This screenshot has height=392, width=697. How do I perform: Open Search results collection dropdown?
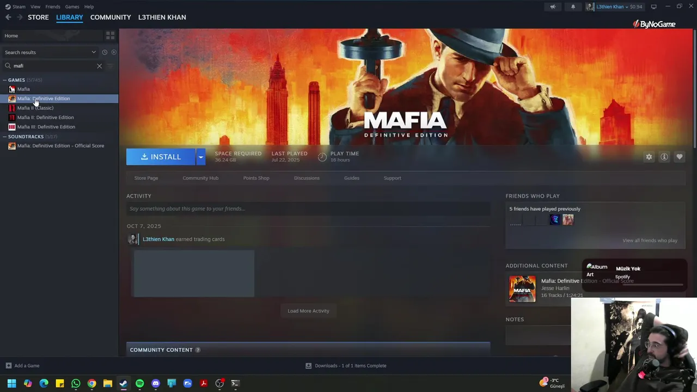tap(50, 52)
